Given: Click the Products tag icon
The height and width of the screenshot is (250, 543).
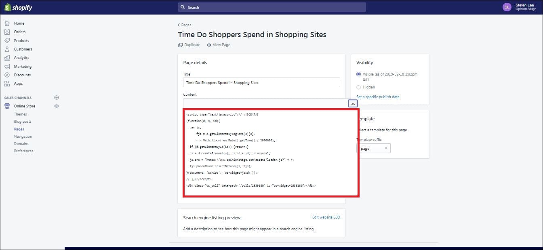Looking at the screenshot, I should [7, 40].
